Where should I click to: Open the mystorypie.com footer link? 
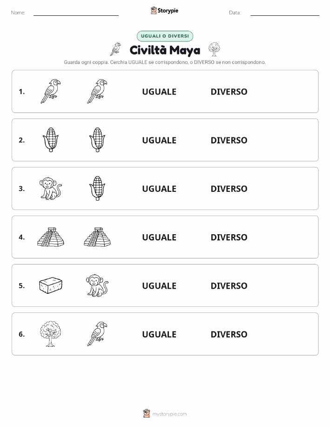click(165, 413)
